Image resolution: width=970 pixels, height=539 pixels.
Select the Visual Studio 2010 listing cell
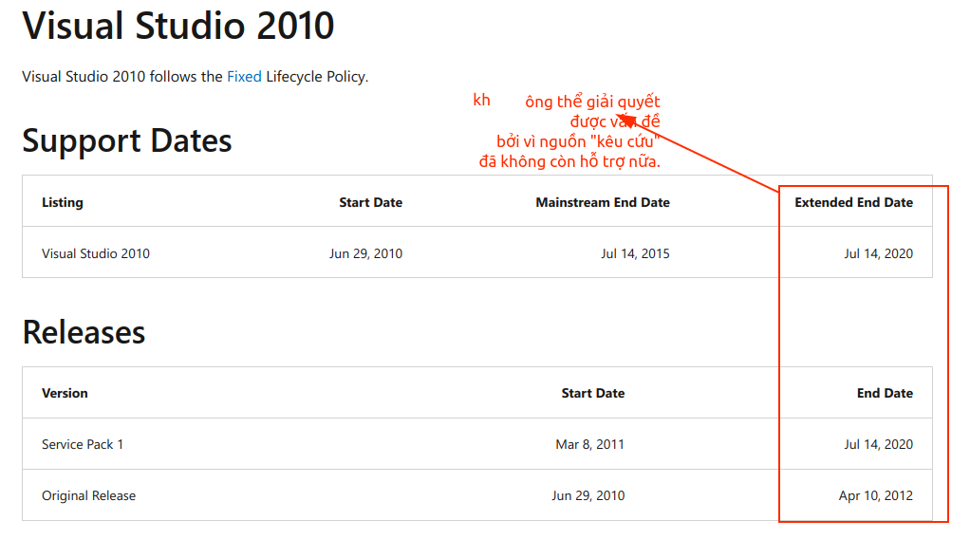click(x=96, y=253)
